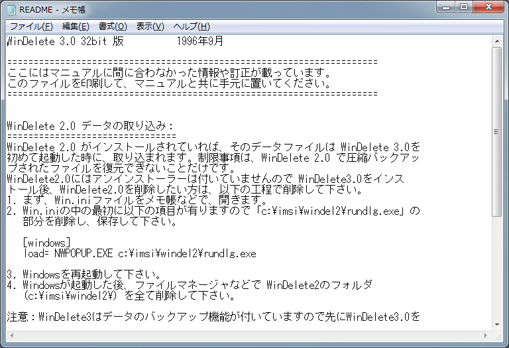
Task: Click the horizontal scrollbar right arrow
Action: (486, 335)
